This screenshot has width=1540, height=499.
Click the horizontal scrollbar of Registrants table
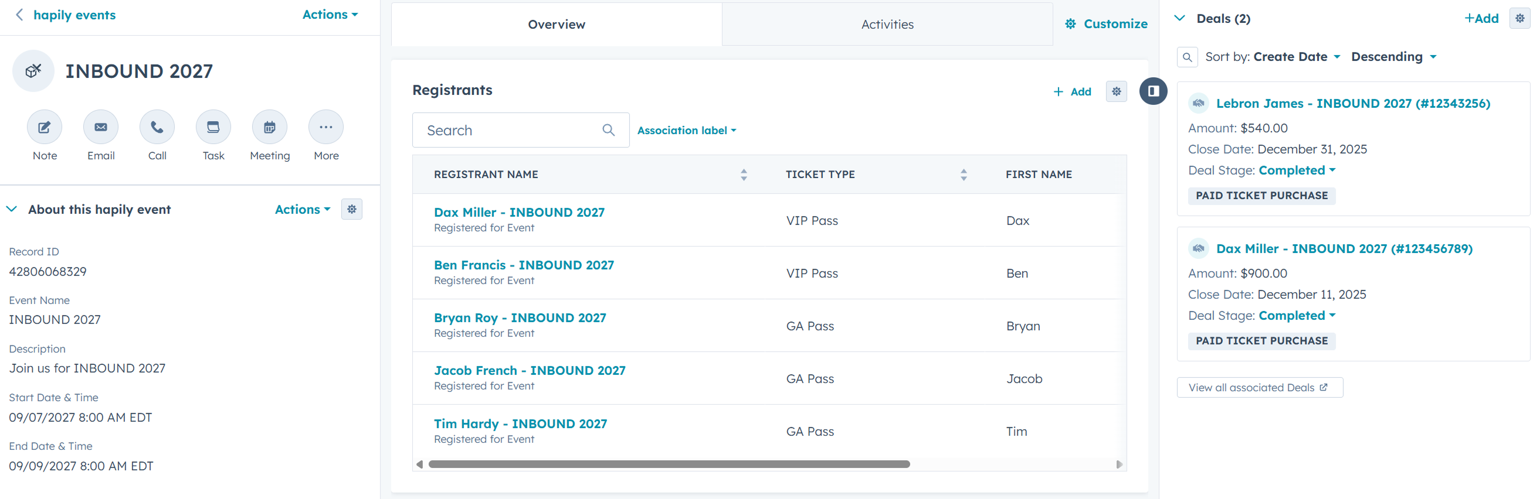tap(669, 464)
